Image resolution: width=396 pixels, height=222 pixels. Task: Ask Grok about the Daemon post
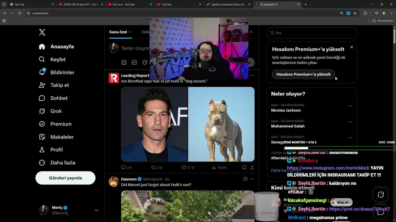pyautogui.click(x=245, y=179)
